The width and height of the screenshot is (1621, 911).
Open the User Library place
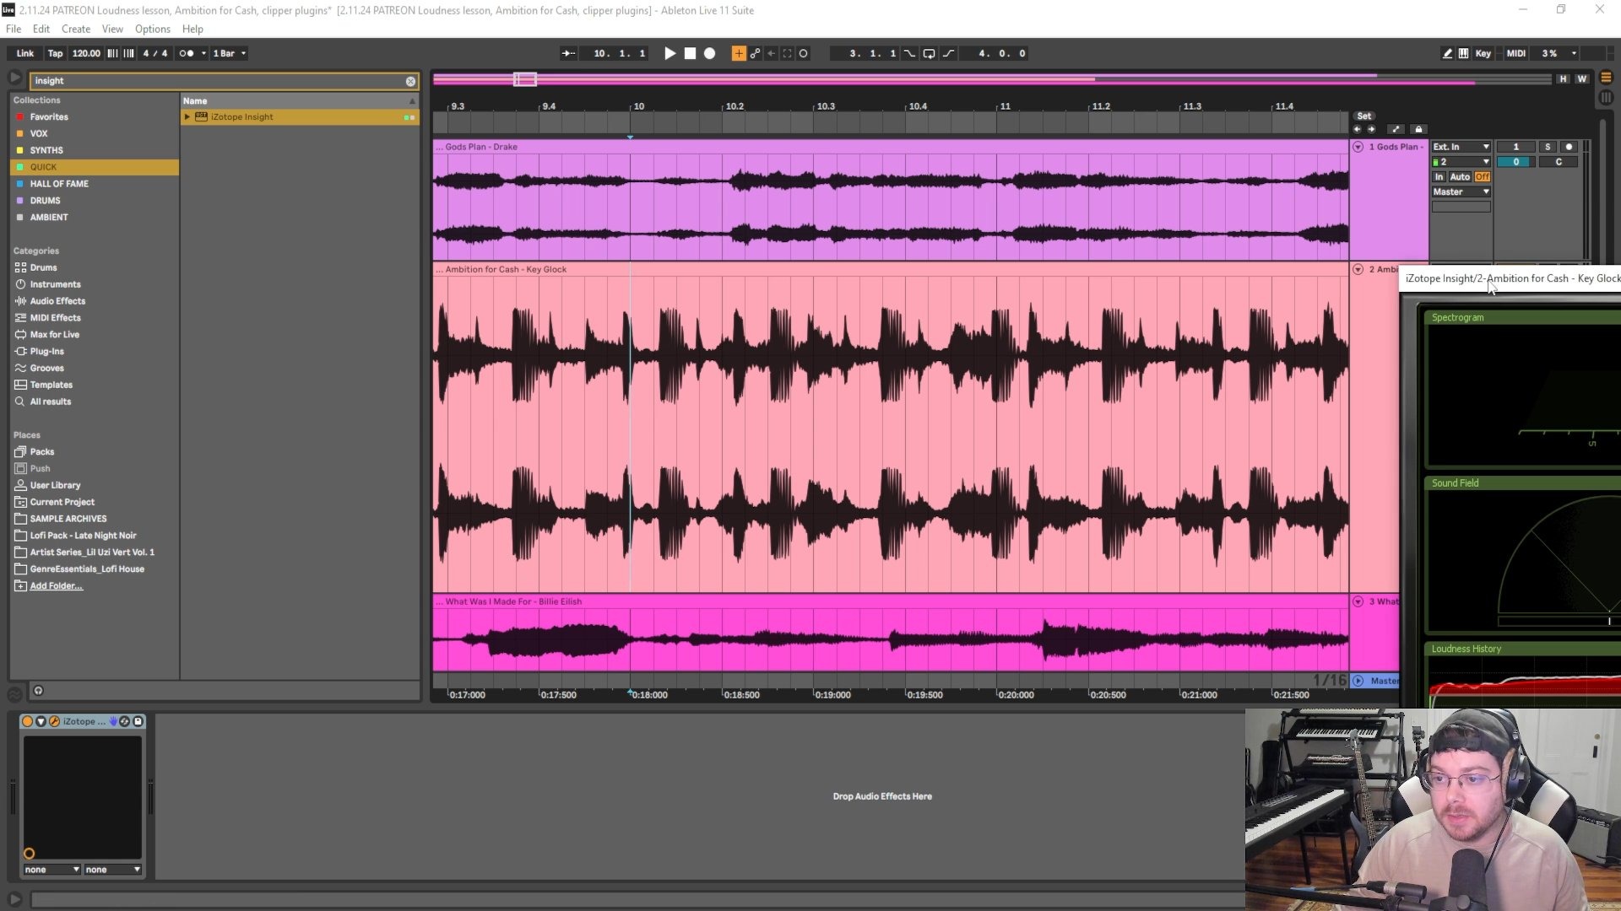coord(56,485)
